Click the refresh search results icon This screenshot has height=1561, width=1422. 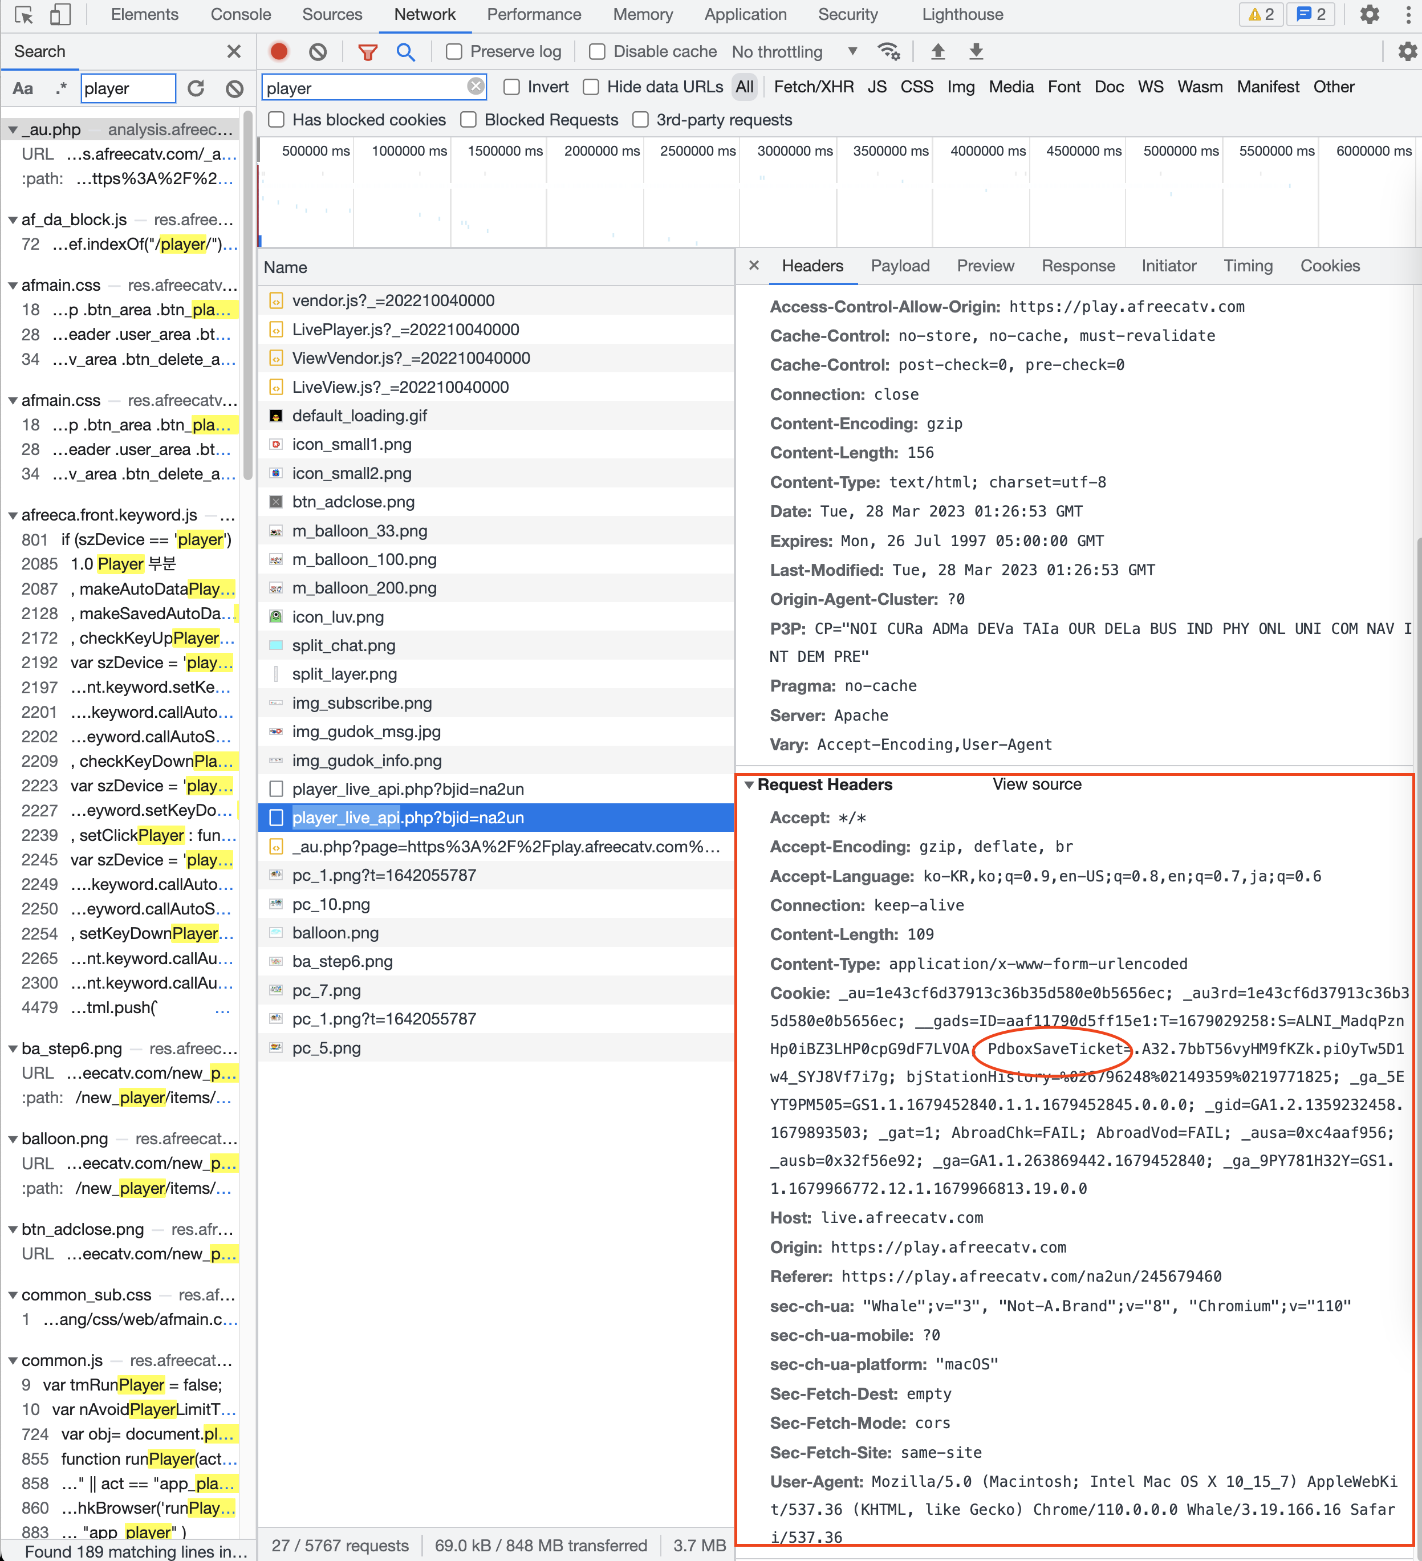[x=196, y=88]
